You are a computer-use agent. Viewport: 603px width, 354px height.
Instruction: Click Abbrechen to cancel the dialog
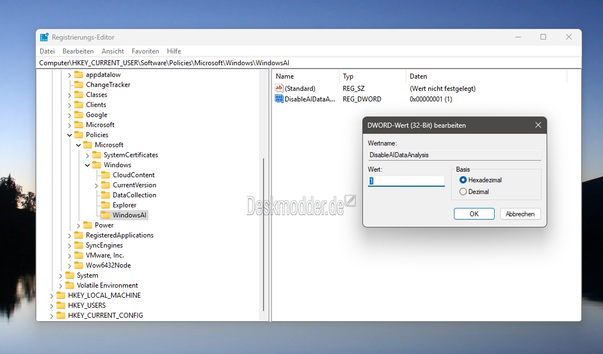pos(520,214)
